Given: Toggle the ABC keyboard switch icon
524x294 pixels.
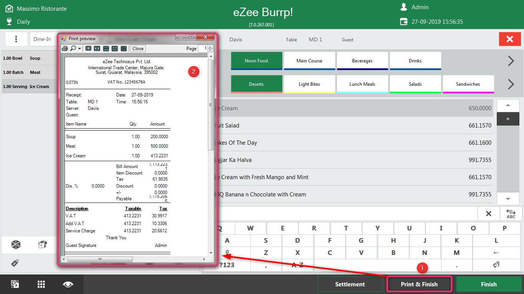Looking at the screenshot, I should 511,214.
